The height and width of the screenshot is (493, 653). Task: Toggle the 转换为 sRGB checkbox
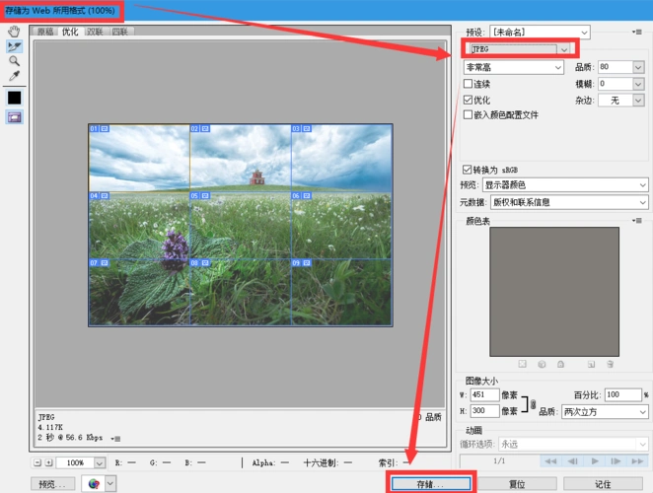[468, 170]
